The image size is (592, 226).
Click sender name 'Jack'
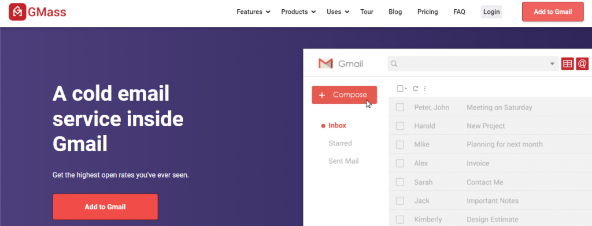coord(421,201)
